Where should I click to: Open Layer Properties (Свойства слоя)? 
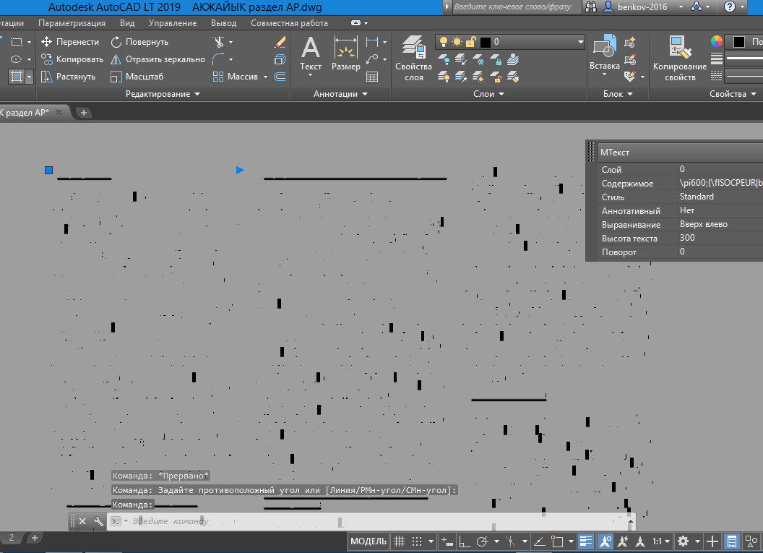(413, 59)
